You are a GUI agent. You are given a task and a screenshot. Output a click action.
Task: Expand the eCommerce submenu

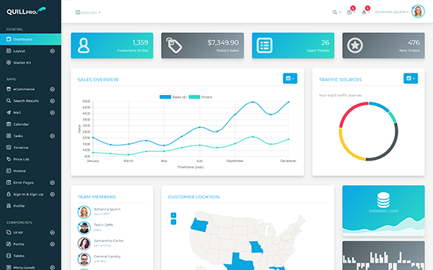(x=52, y=89)
